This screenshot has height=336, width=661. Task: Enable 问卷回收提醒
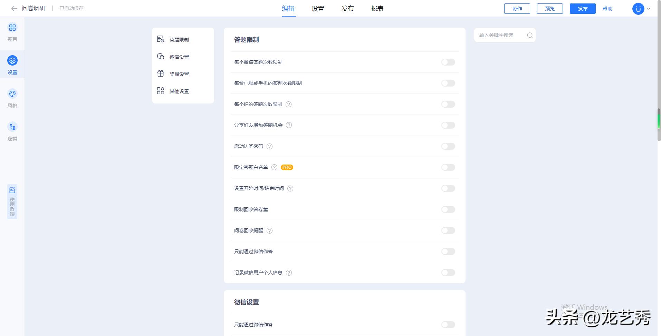coord(448,230)
